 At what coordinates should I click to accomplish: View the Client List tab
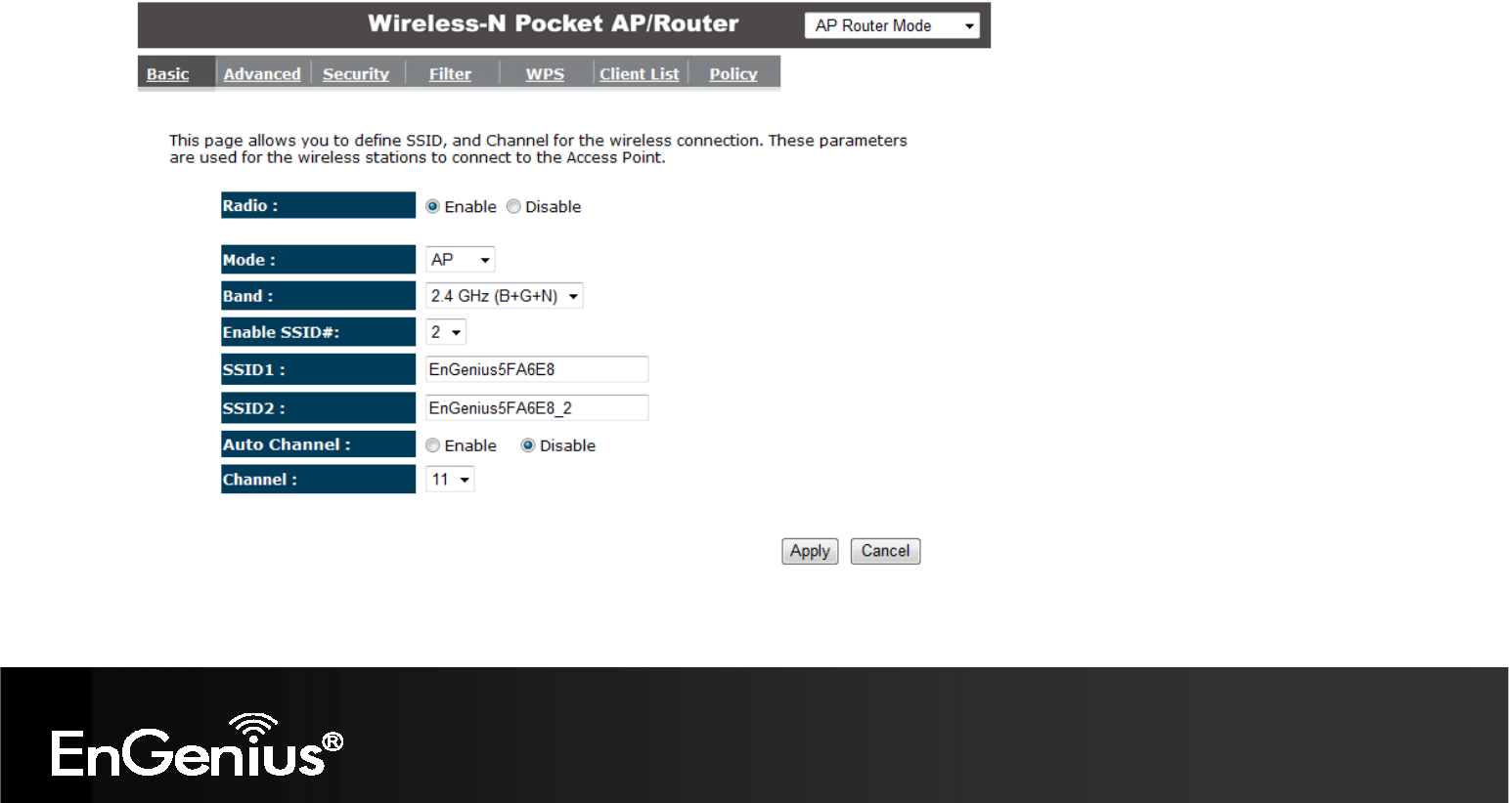click(639, 74)
